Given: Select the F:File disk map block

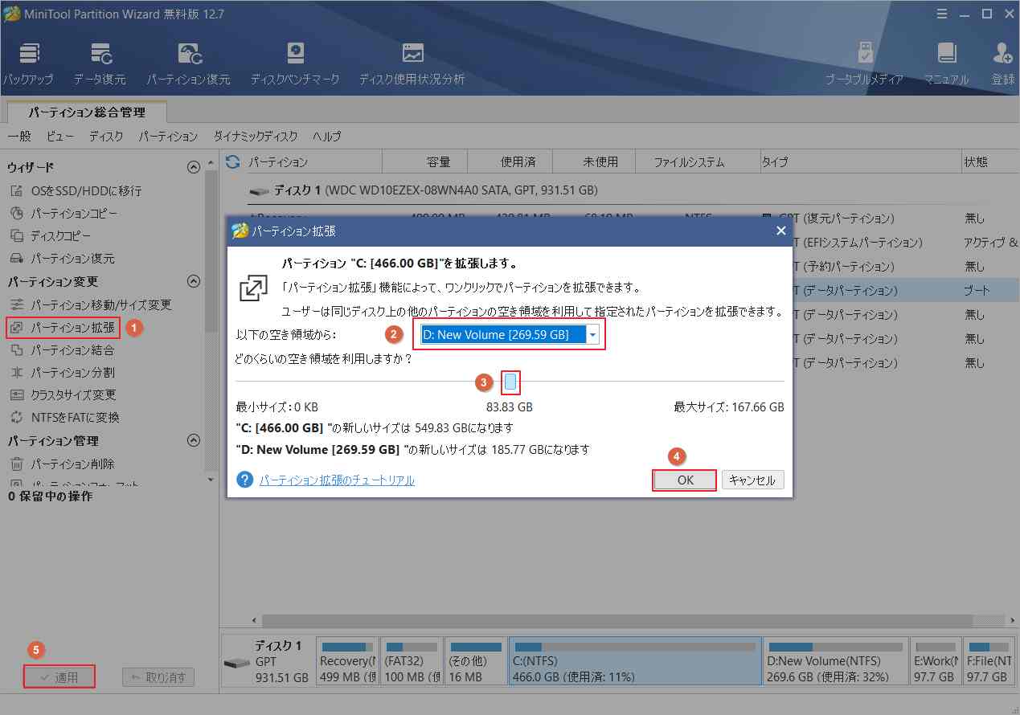Looking at the screenshot, I should point(989,661).
